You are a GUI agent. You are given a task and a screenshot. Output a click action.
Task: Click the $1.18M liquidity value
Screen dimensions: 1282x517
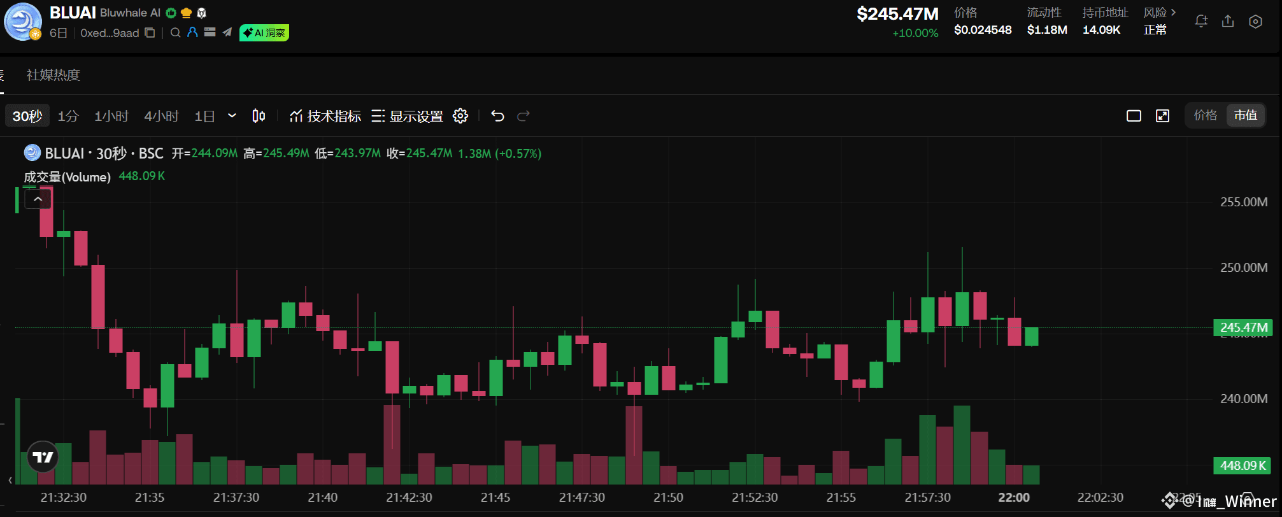tap(1047, 30)
